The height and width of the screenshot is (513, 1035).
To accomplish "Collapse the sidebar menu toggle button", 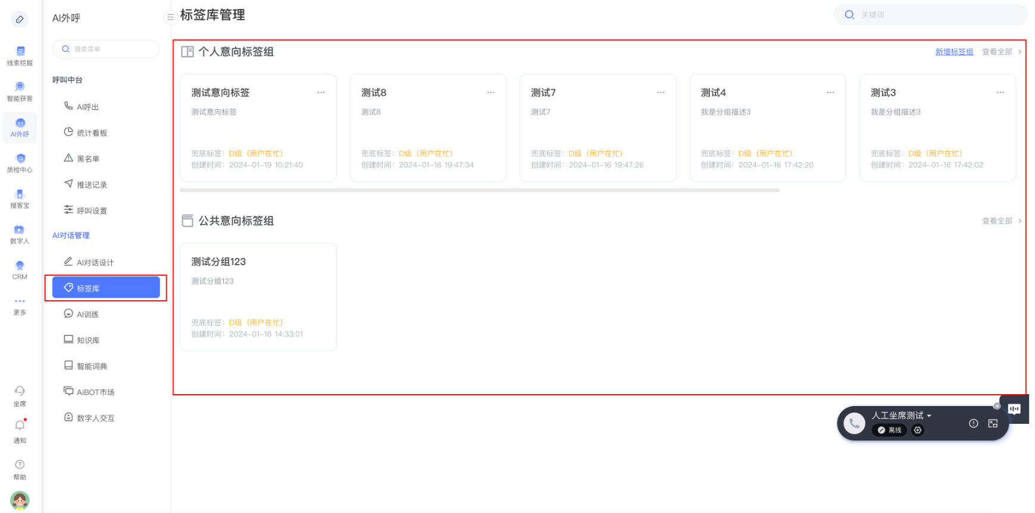I will [170, 18].
